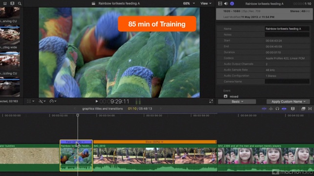Screen dimensions: 314x176
Task: Go back in timeline history
Action: pyautogui.click(x=75, y=108)
